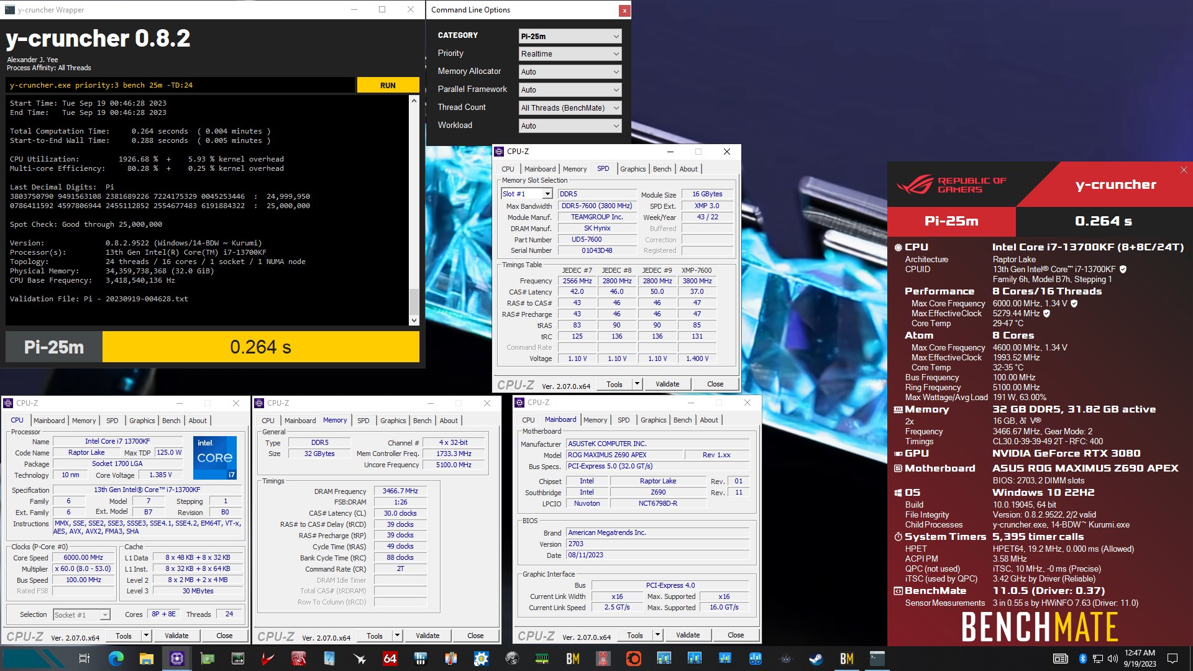Click the network tray icon
The height and width of the screenshot is (671, 1193).
point(1098,659)
